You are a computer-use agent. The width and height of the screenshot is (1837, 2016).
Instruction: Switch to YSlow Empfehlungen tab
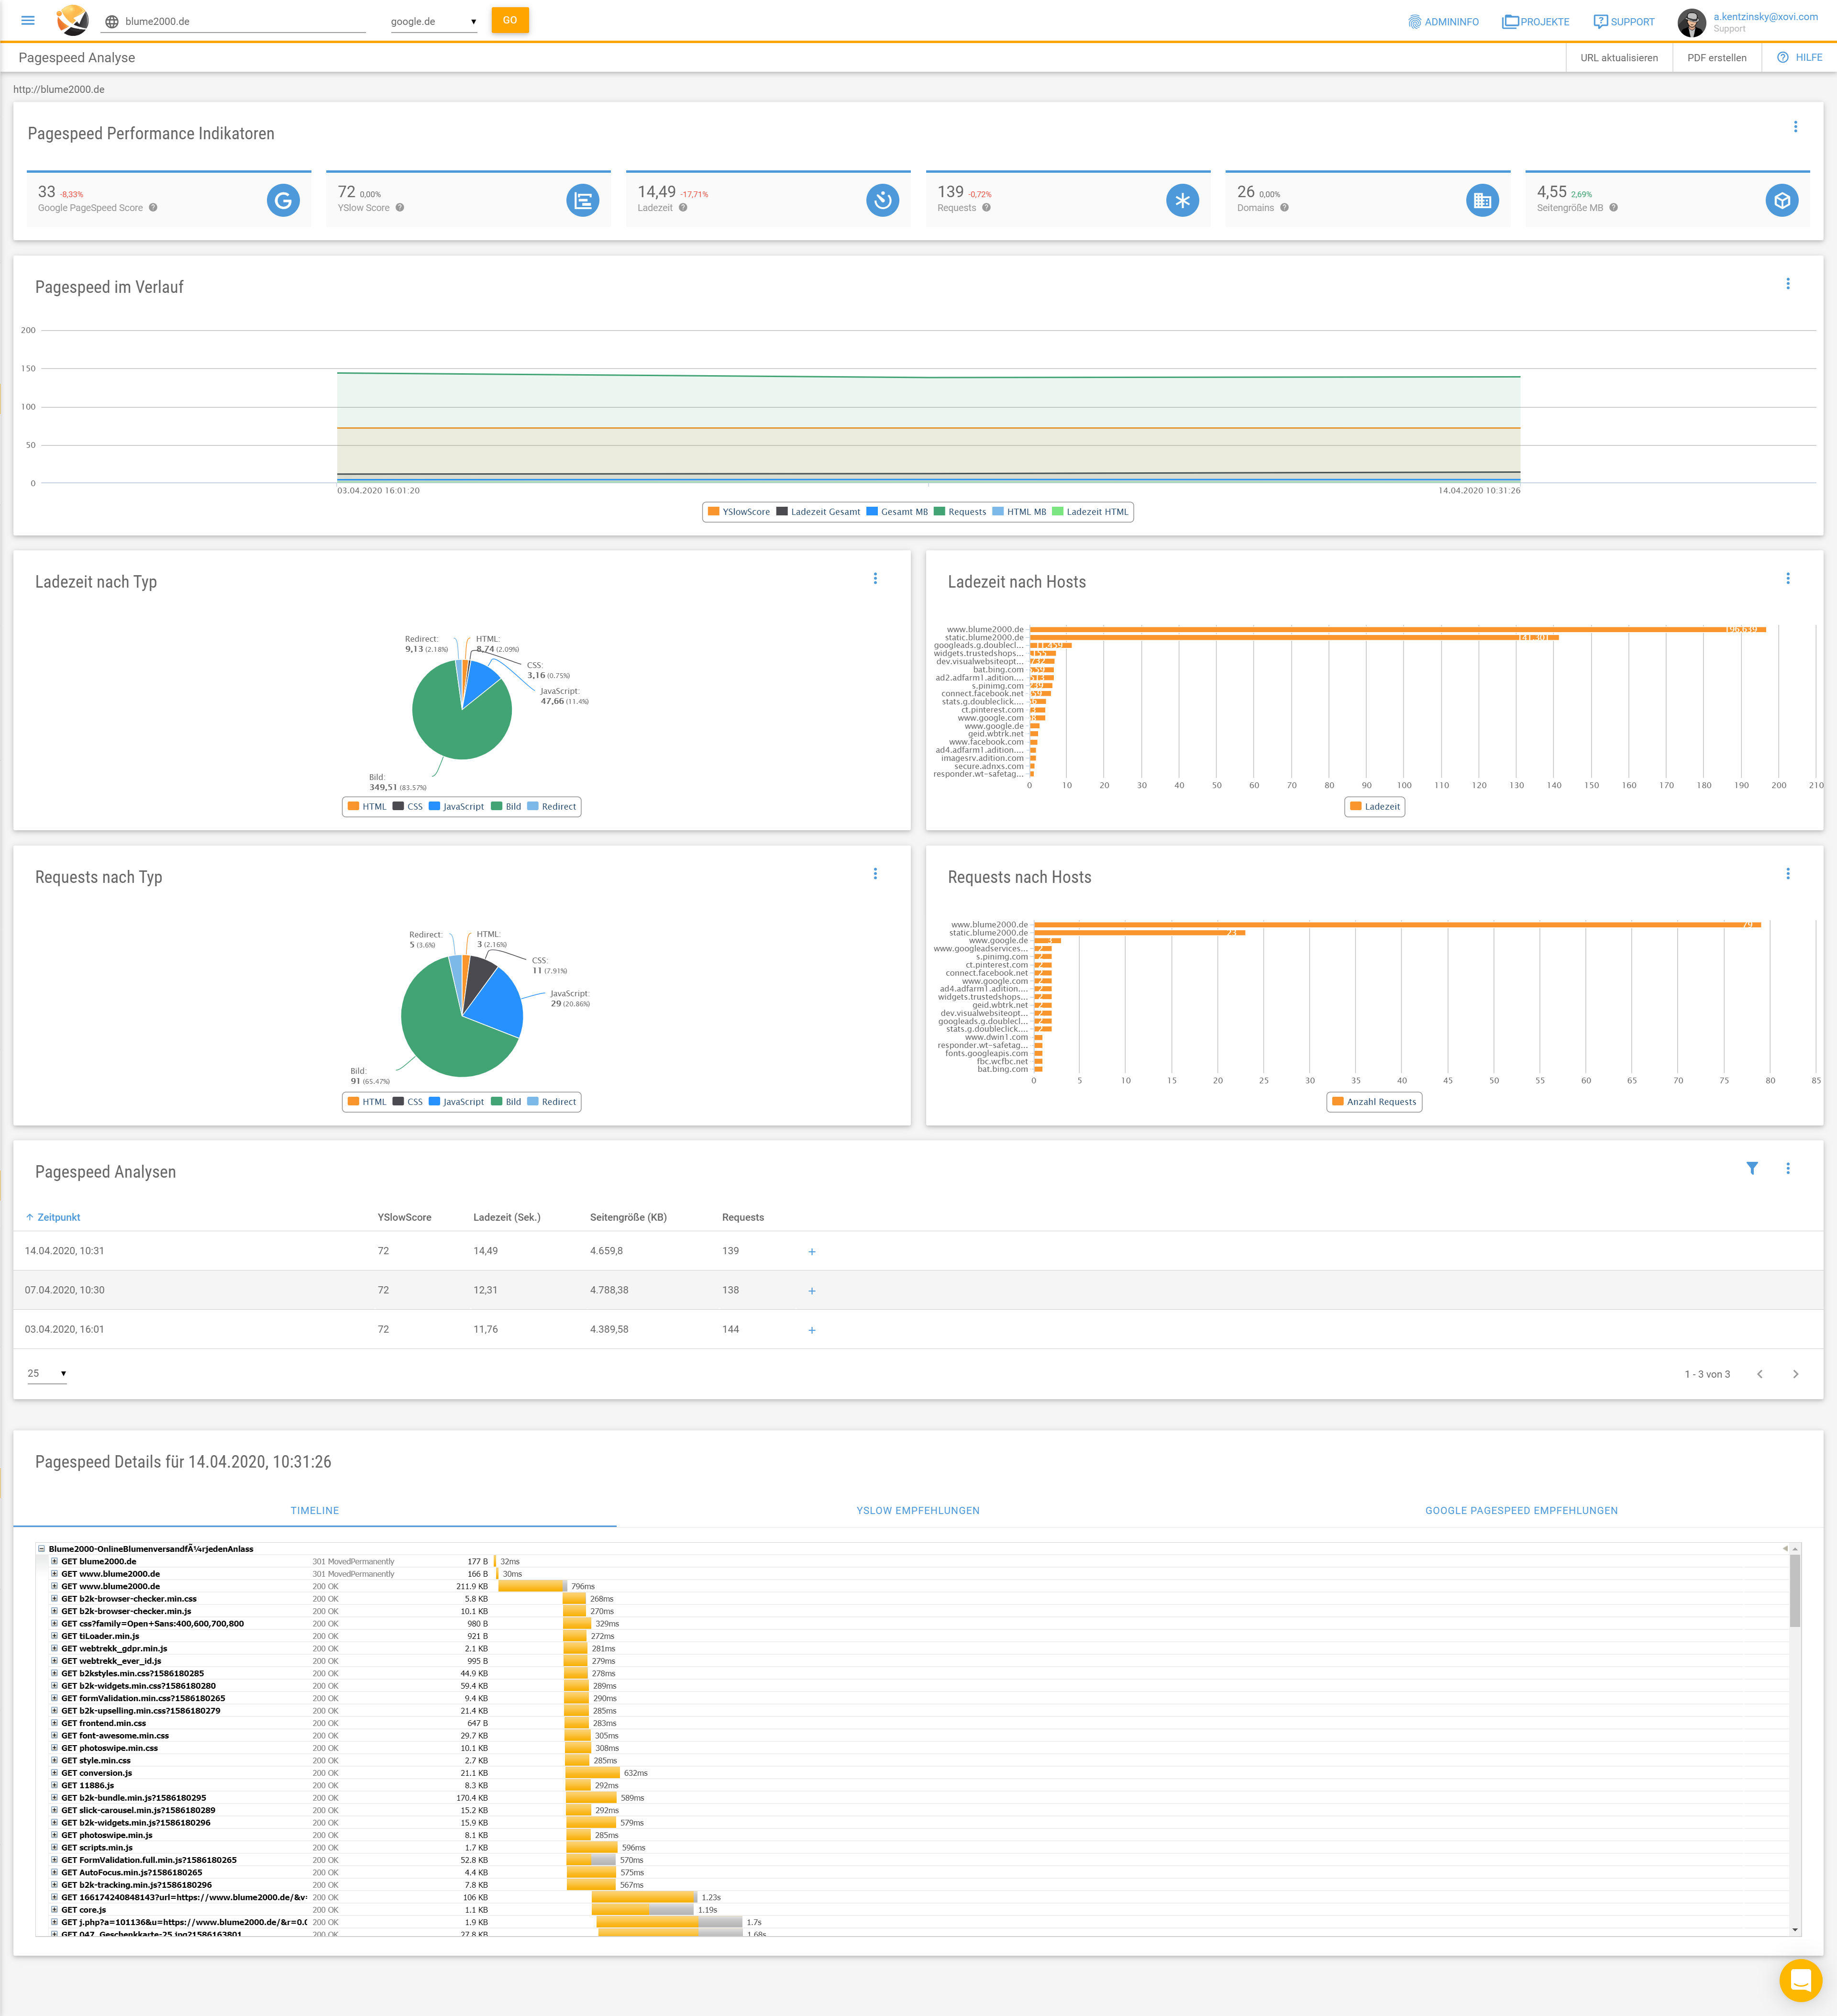pos(918,1511)
